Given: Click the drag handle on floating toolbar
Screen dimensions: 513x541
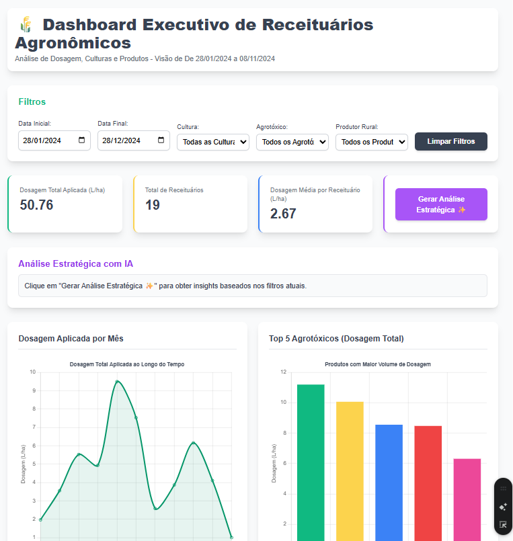Looking at the screenshot, I should [503, 489].
